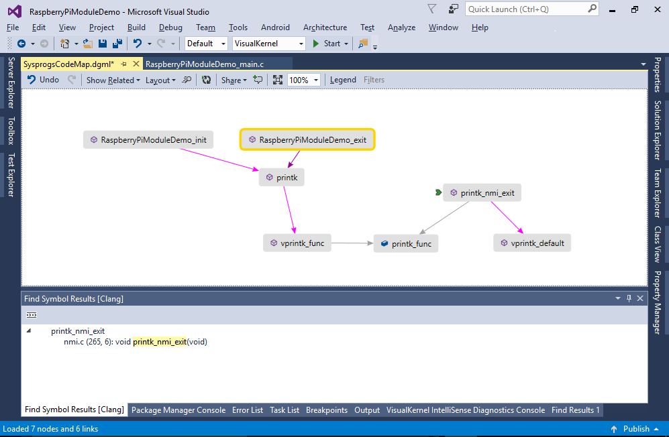Open Find Symbol Results window position menu
The image size is (669, 437).
pos(618,298)
